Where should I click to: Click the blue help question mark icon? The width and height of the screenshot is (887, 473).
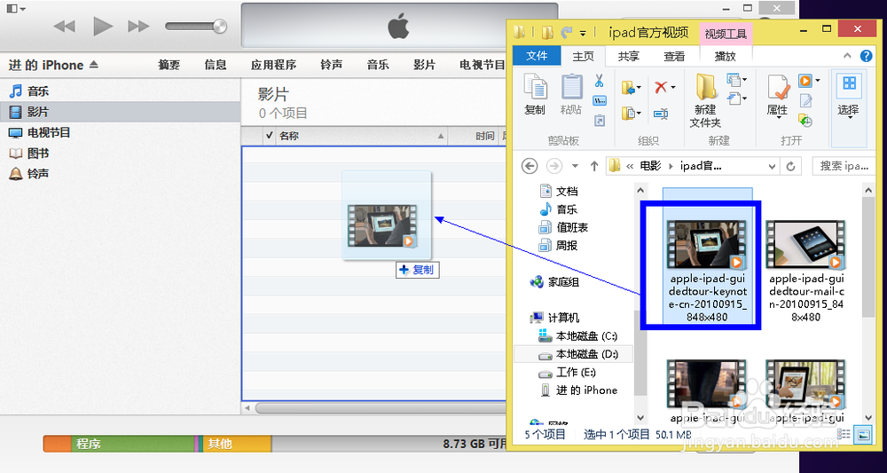866,55
